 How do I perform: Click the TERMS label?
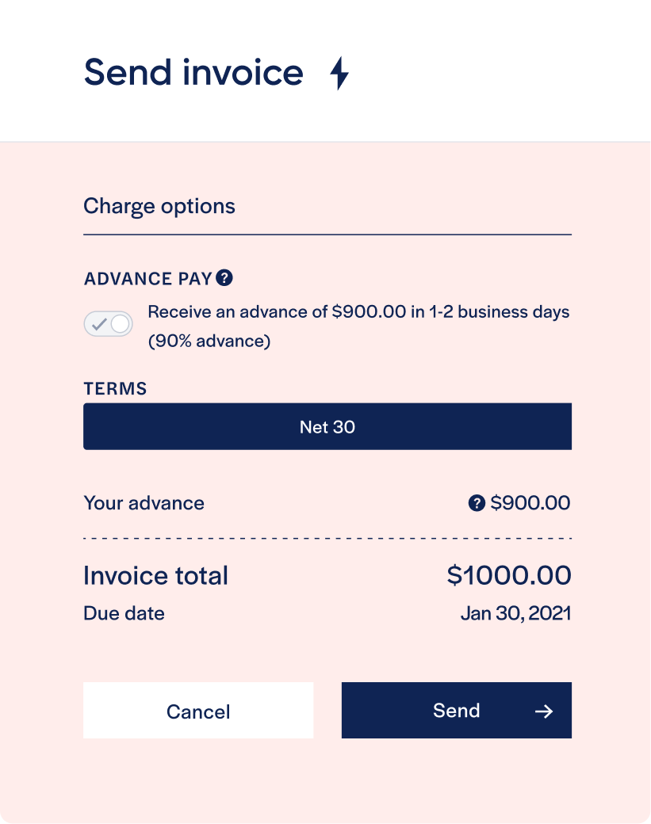(x=115, y=388)
